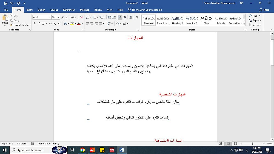Image resolution: width=274 pixels, height=154 pixels.
Task: Open the File tab
Action: 6,10
